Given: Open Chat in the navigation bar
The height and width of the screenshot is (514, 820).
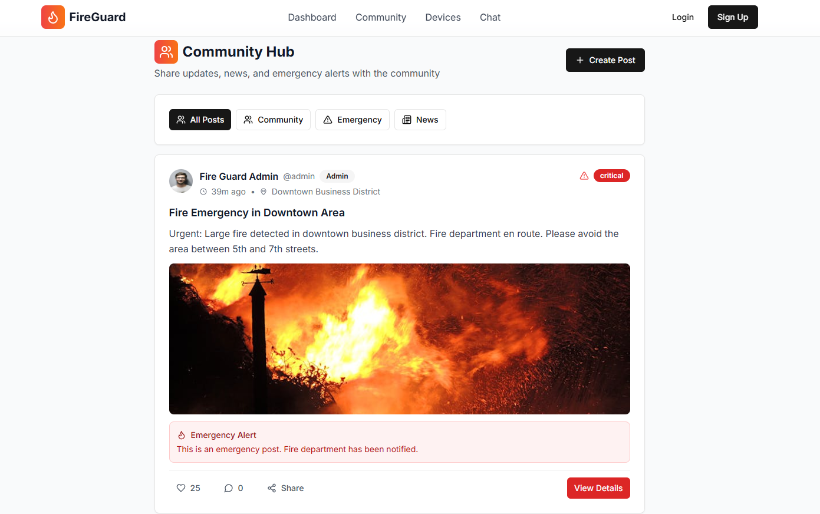Looking at the screenshot, I should (490, 17).
